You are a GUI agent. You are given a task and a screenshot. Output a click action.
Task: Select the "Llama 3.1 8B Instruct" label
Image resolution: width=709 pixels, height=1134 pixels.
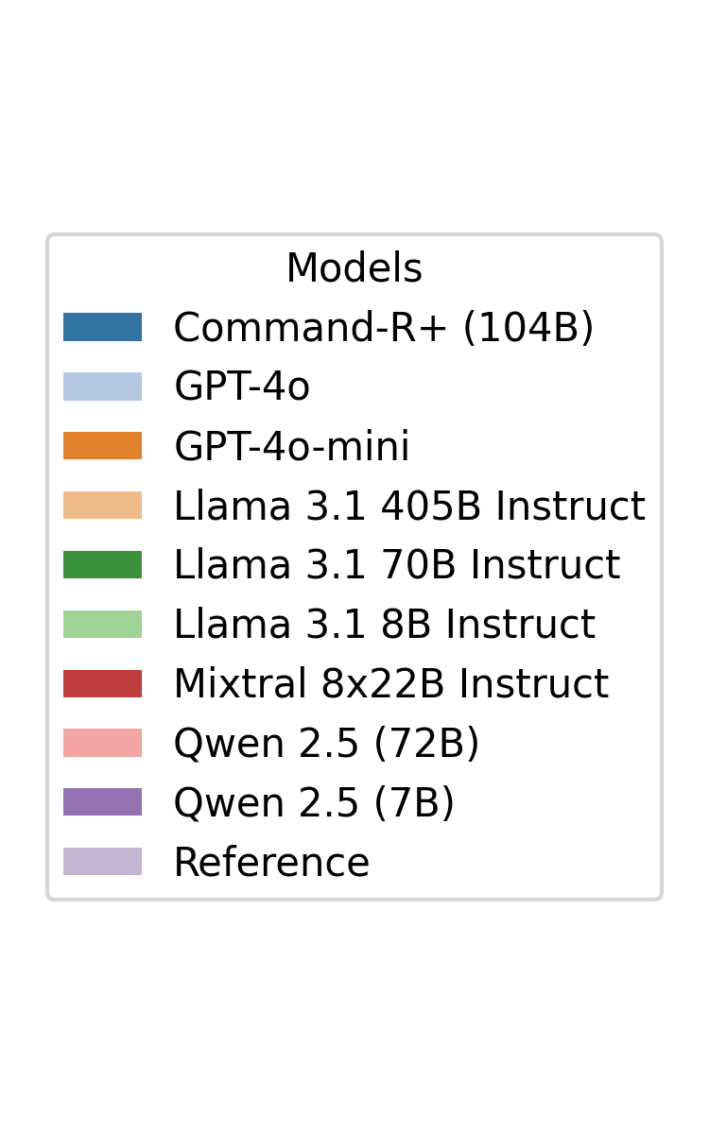384,626
